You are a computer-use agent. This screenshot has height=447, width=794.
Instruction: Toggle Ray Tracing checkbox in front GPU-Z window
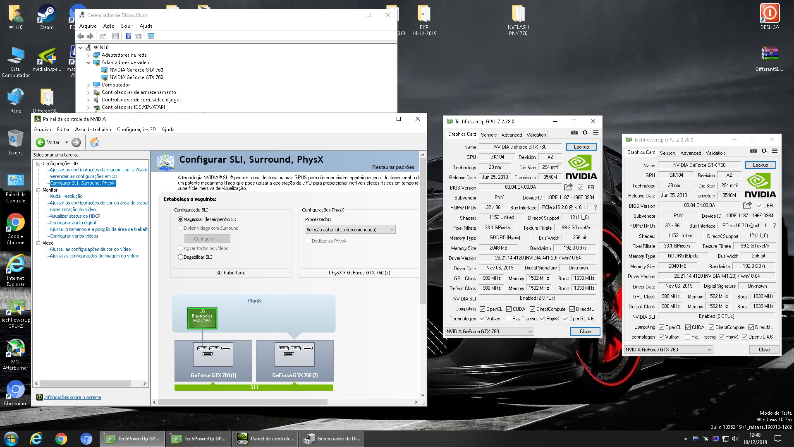pos(508,319)
